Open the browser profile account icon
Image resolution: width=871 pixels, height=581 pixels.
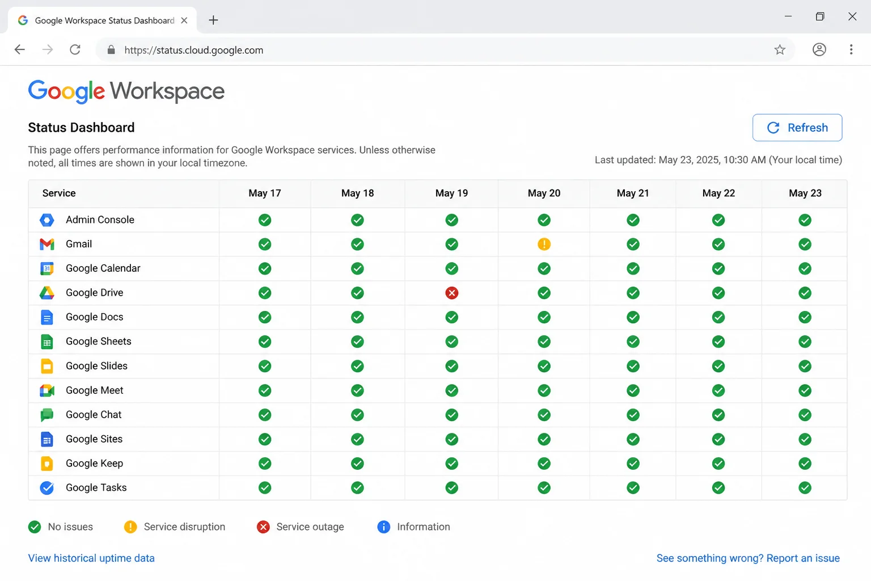click(x=819, y=50)
